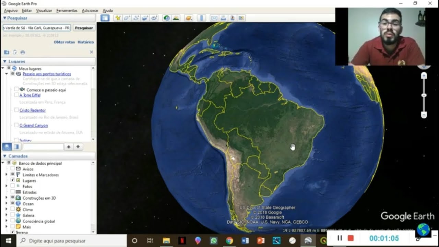Click the Record a Tour toolbar icon
This screenshot has width=439, height=247.
pyautogui.click(x=154, y=18)
